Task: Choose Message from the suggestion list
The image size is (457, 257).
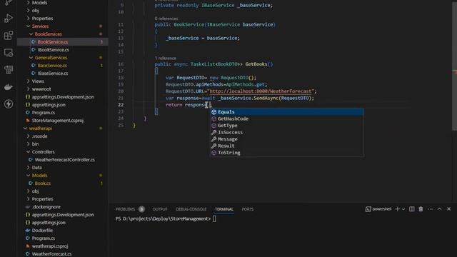Action: click(287, 139)
